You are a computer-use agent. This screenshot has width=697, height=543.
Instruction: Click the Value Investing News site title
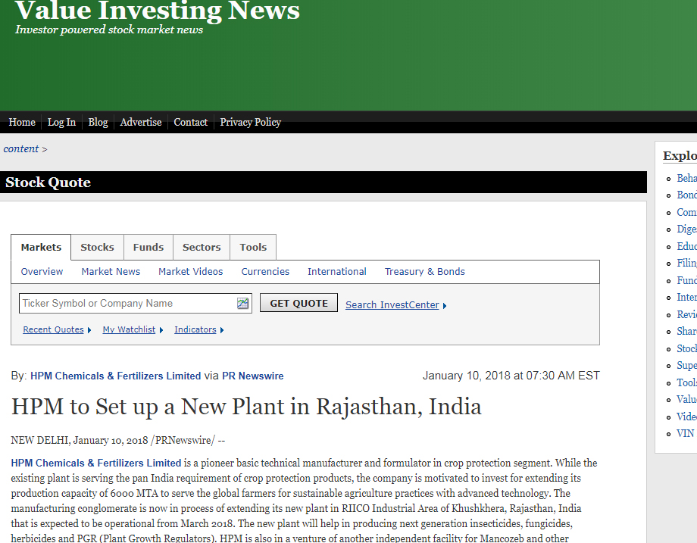tap(158, 11)
